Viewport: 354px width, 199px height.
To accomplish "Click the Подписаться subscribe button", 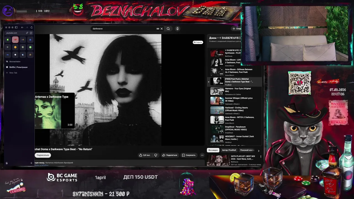I will pyautogui.click(x=43, y=155).
